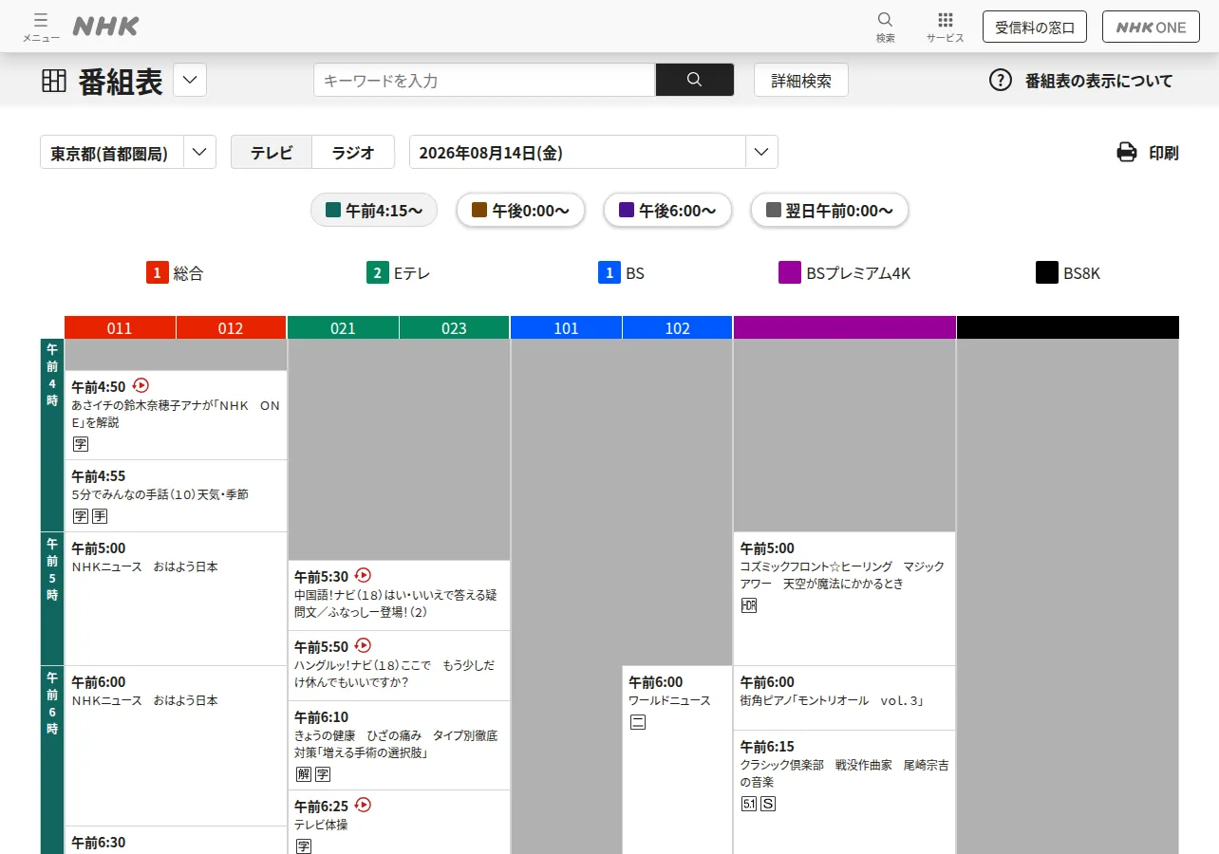Focus the キーワードを入力 search field
Viewport: 1219px width, 854px height.
click(x=484, y=80)
